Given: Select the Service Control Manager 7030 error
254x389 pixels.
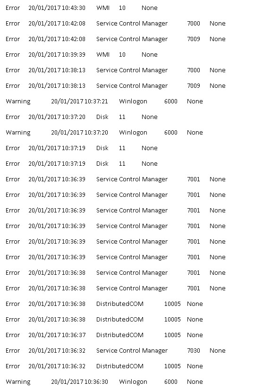Looking at the screenshot, I should pyautogui.click(x=116, y=351).
